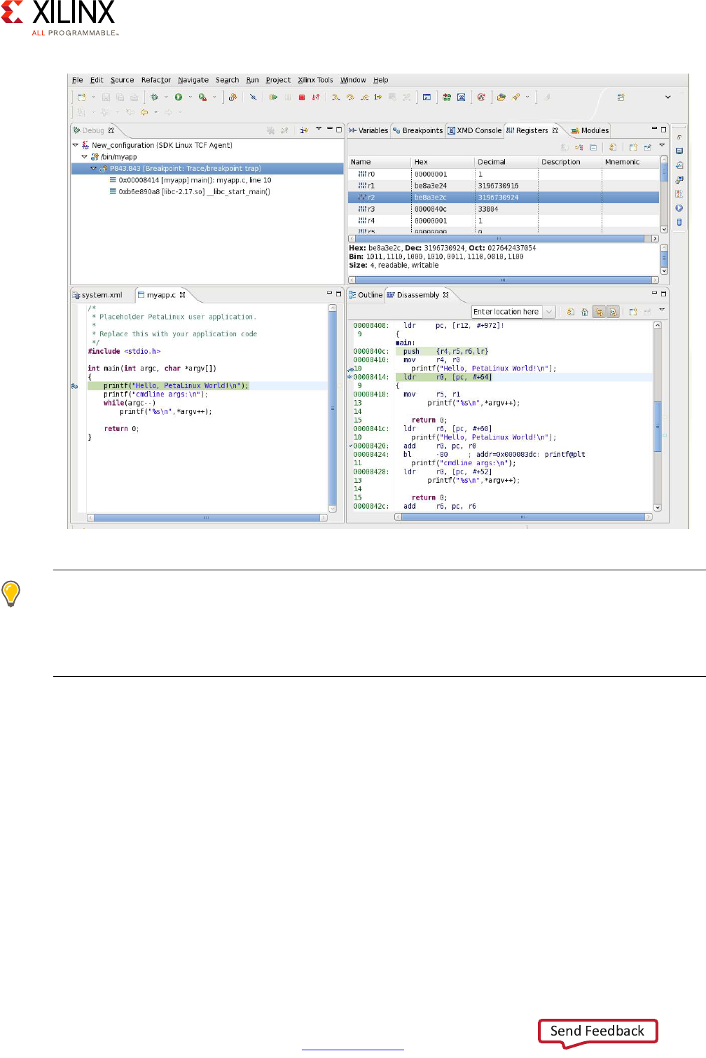Switch to the system.xml editor tab
This screenshot has width=706, height=1058.
[x=97, y=295]
